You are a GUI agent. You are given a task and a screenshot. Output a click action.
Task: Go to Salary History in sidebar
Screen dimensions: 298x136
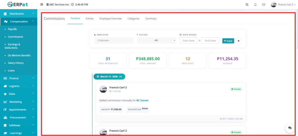(x=16, y=63)
